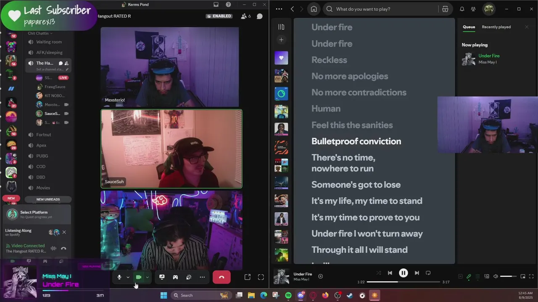The image size is (538, 302).
Task: Skip to next track in Spotify
Action: point(417,273)
